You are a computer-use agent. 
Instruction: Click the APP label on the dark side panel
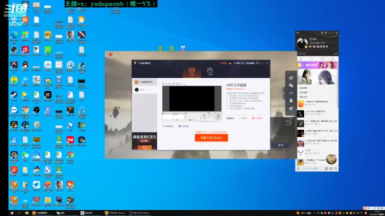click(291, 93)
